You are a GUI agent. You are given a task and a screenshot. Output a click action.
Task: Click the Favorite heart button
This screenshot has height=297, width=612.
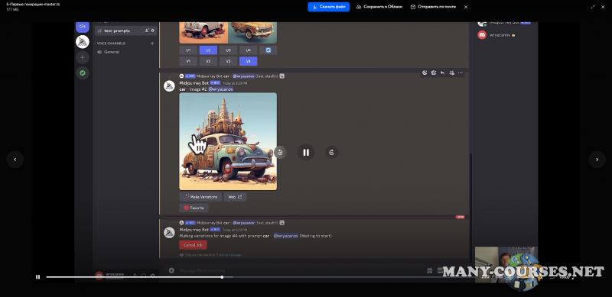tap(194, 208)
